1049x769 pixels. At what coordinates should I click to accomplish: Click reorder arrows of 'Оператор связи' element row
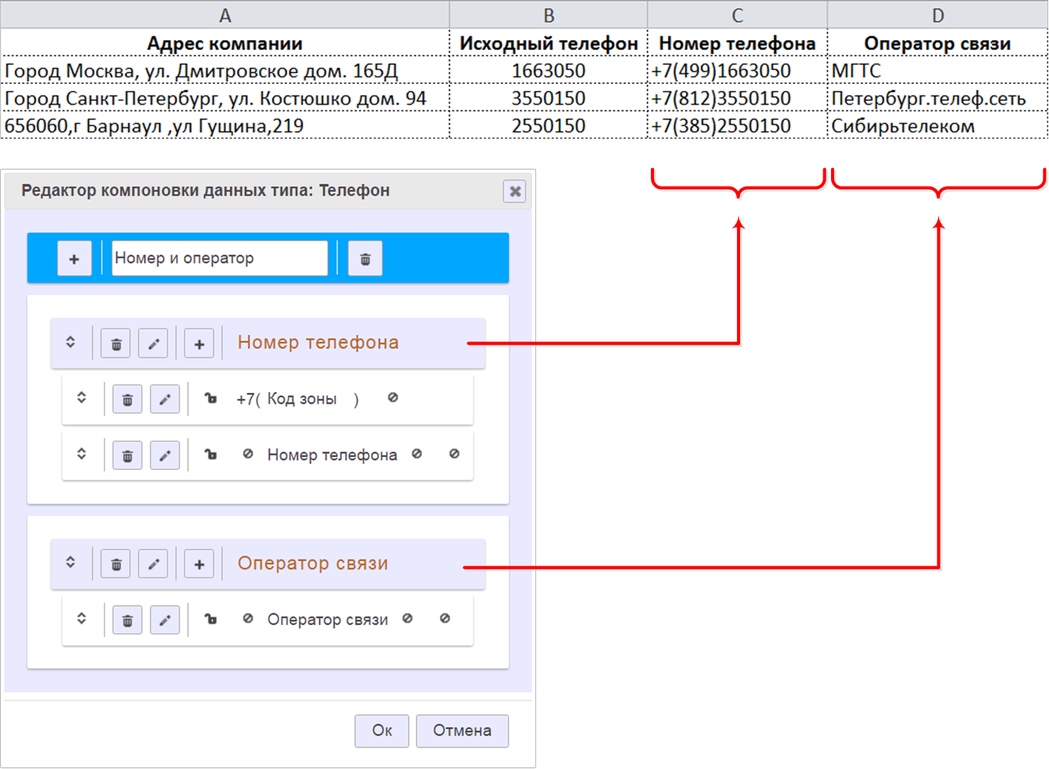(81, 619)
